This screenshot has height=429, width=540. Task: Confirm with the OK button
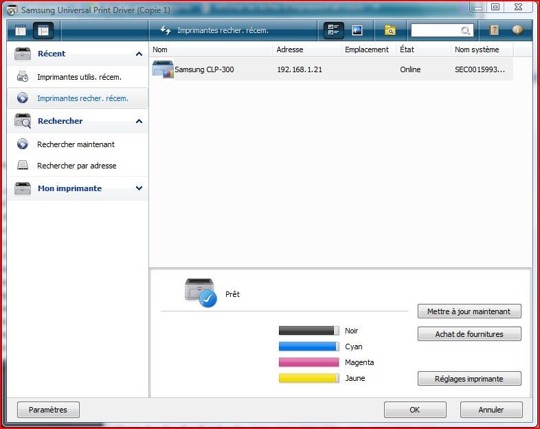[415, 410]
